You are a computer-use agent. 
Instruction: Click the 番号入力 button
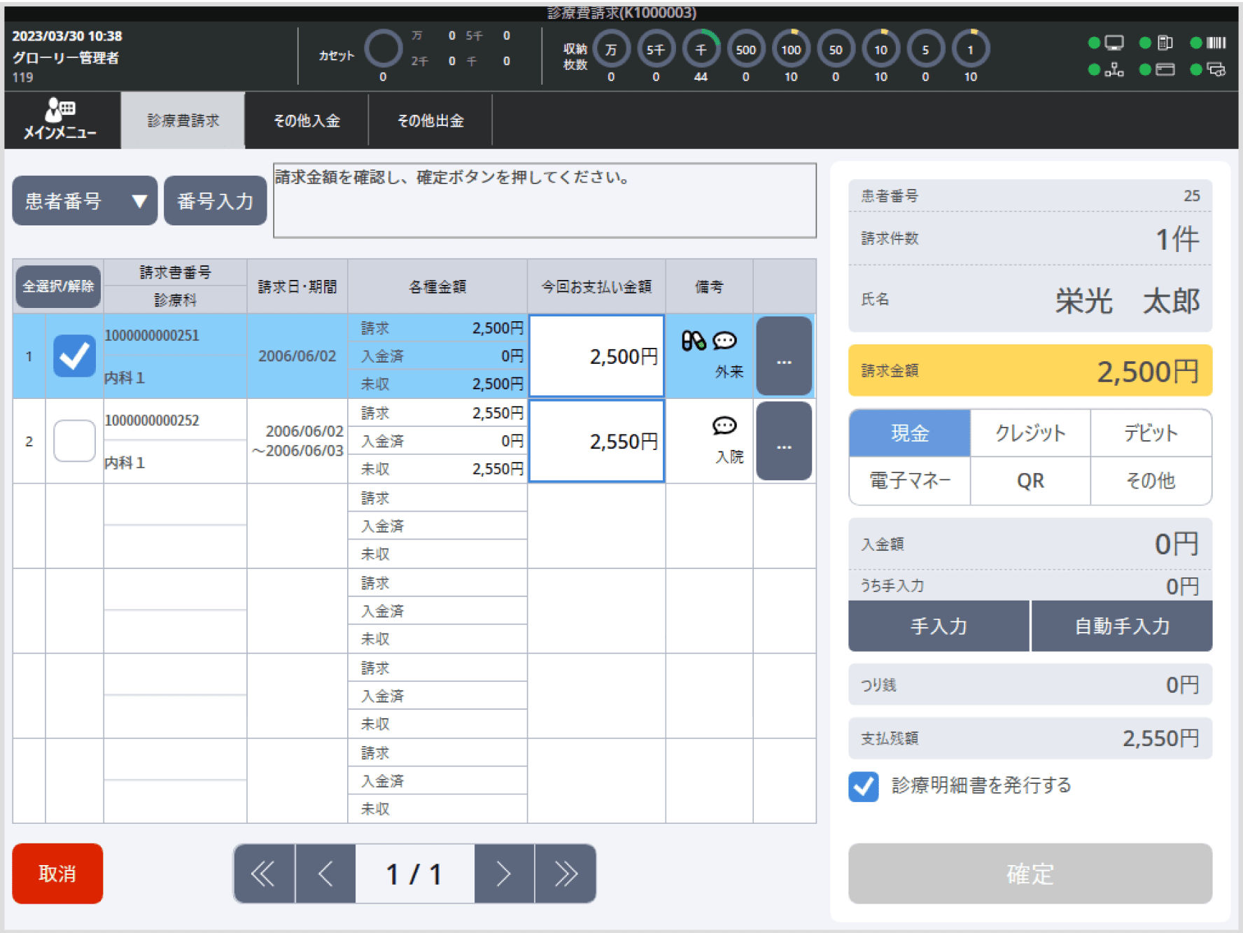tap(215, 201)
